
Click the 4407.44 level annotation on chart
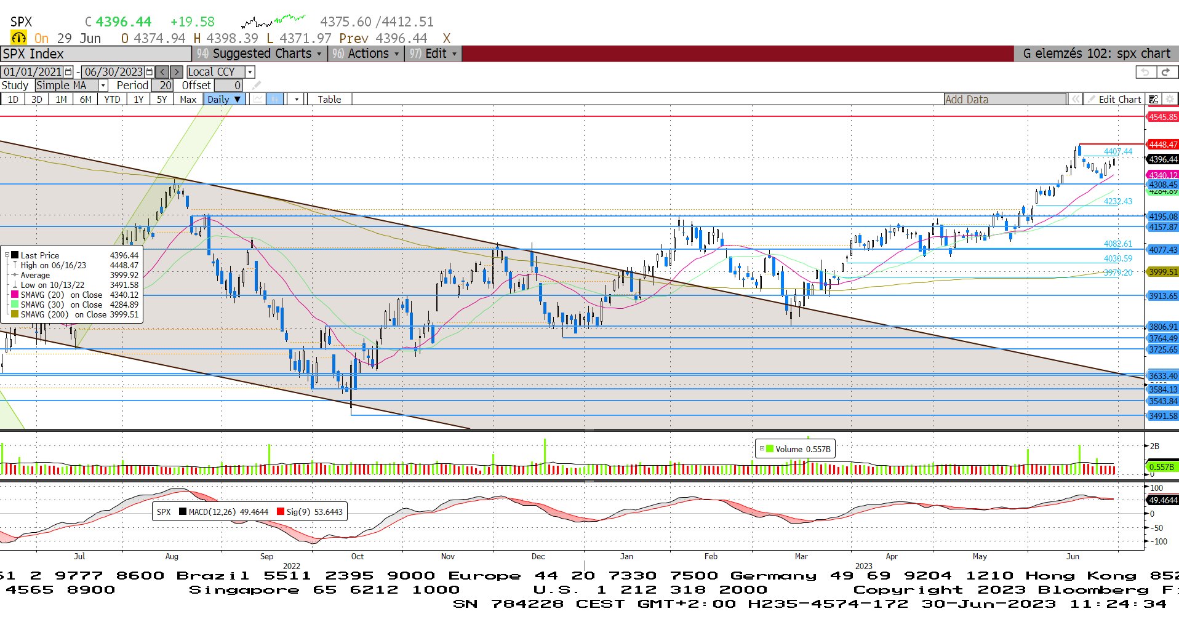point(1117,151)
